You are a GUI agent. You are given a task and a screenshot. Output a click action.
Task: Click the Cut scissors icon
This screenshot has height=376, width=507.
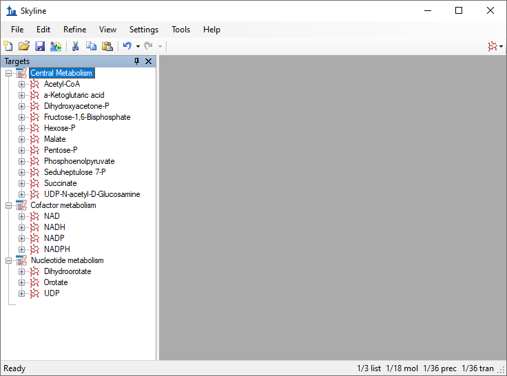pos(75,46)
